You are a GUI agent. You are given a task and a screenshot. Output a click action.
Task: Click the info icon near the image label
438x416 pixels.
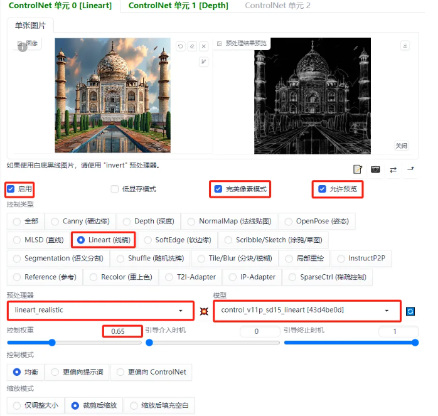point(23,47)
